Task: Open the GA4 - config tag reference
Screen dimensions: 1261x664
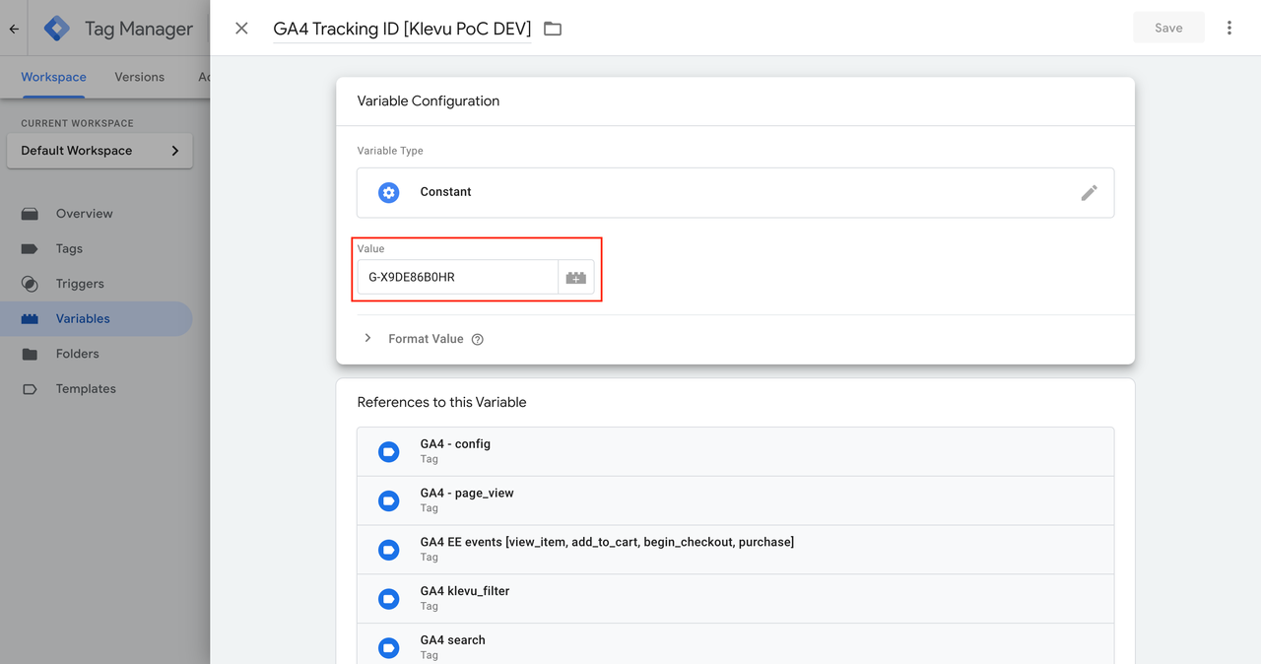Action: pyautogui.click(x=735, y=451)
